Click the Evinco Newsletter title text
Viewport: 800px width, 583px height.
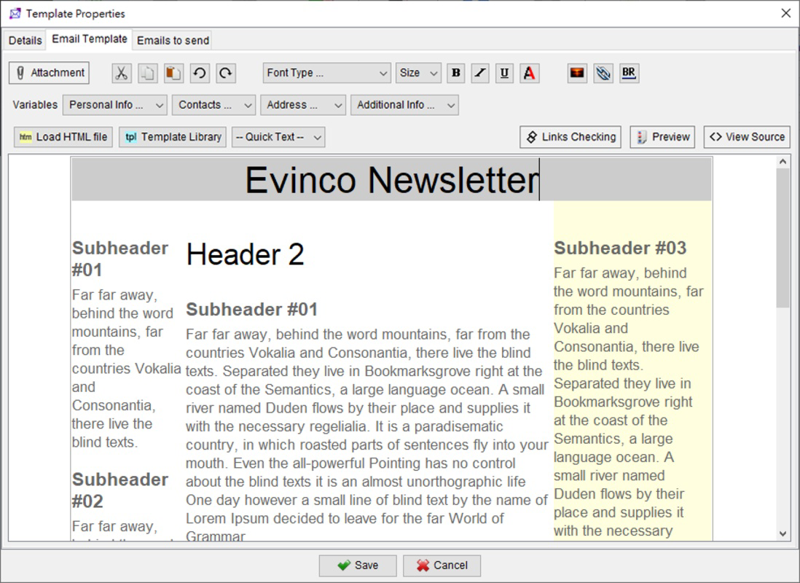[392, 180]
